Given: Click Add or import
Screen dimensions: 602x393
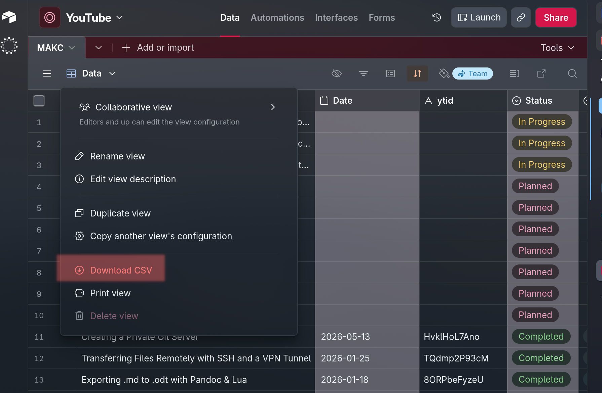Looking at the screenshot, I should point(158,48).
